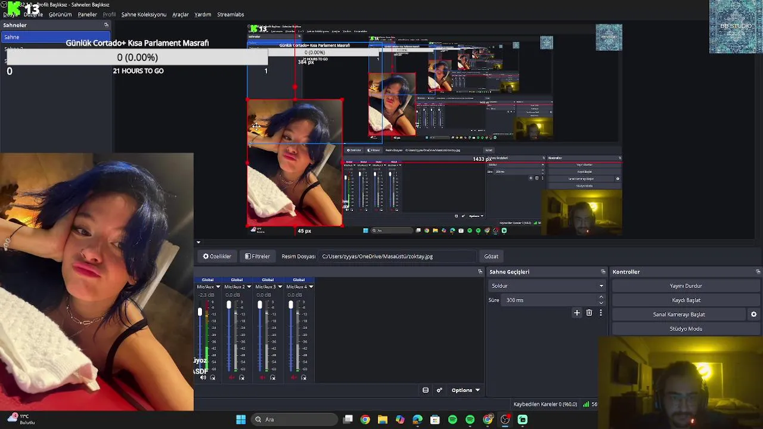The width and height of the screenshot is (763, 429).
Task: Open the Profil menu
Action: 109,14
